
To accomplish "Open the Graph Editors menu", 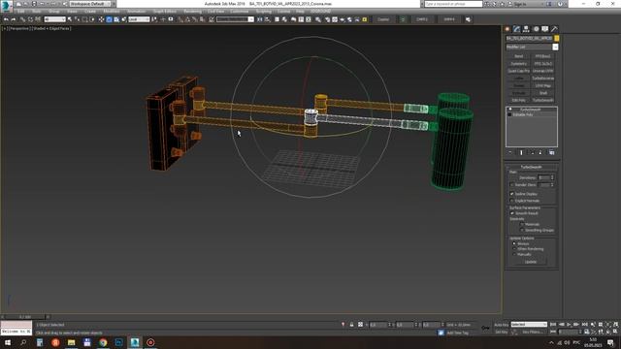I will 164,12.
